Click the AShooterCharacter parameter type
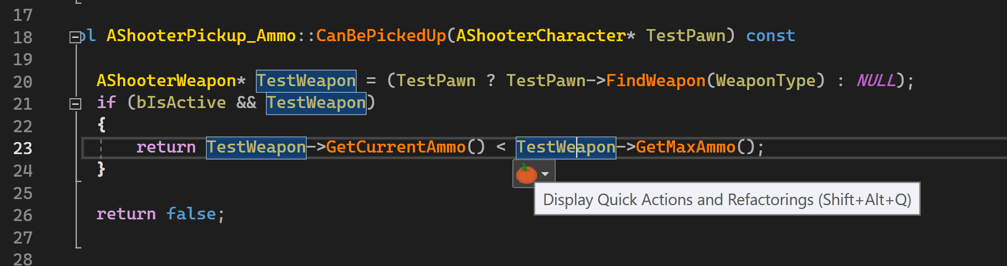The width and height of the screenshot is (1007, 266). pyautogui.click(x=541, y=36)
